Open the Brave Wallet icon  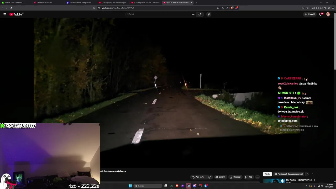pyautogui.click(x=321, y=8)
